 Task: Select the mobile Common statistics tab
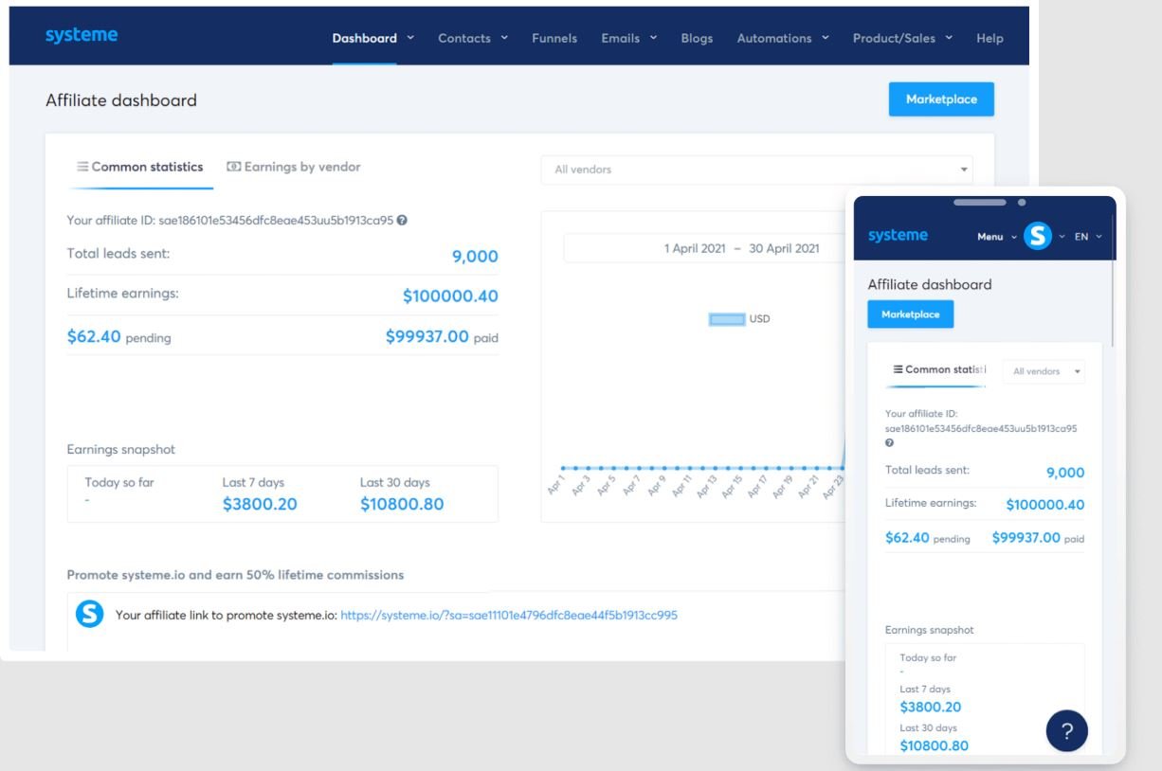coord(936,370)
